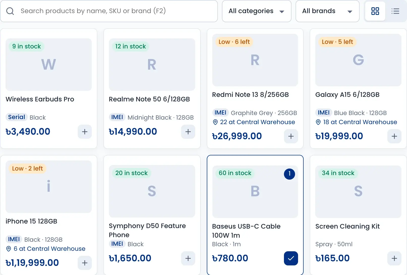Click the Serial tag on Earbuds card
The width and height of the screenshot is (407, 275).
click(16, 117)
